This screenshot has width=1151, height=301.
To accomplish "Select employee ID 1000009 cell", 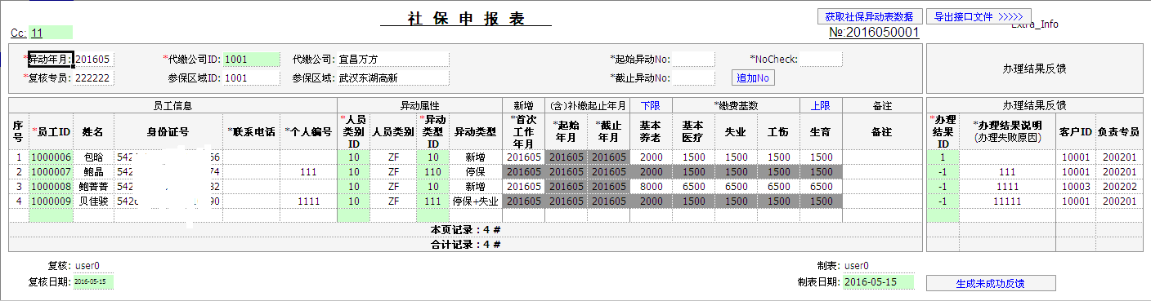I will [52, 201].
